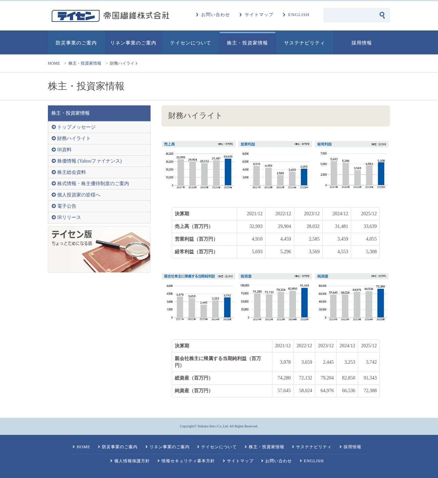Viewport: 438px width, 478px height.
Task: Open 防災事業のご案内 main nav tab
Action: coord(76,43)
